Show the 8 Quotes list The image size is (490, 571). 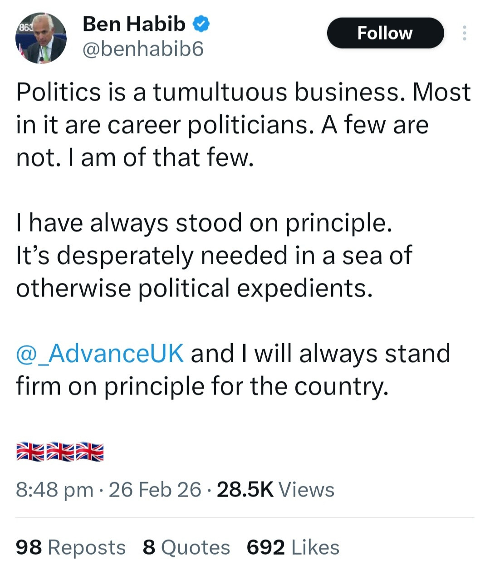point(186,547)
